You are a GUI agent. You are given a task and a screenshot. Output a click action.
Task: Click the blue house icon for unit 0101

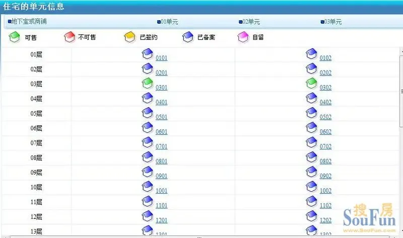coord(148,54)
